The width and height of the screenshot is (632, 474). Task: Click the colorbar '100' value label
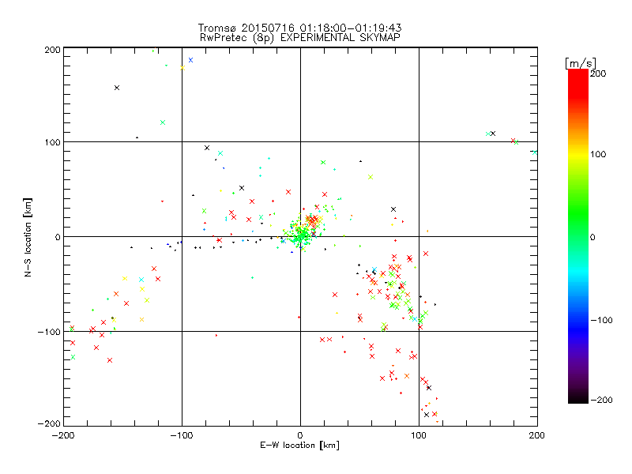click(x=598, y=154)
